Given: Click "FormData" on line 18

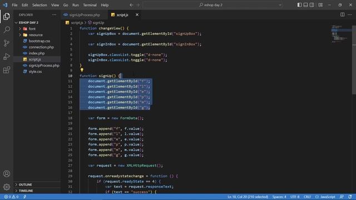Looking at the screenshot, I should pos(128,118).
